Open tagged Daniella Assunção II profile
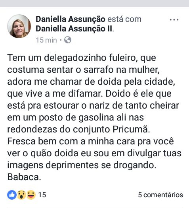 point(74,29)
